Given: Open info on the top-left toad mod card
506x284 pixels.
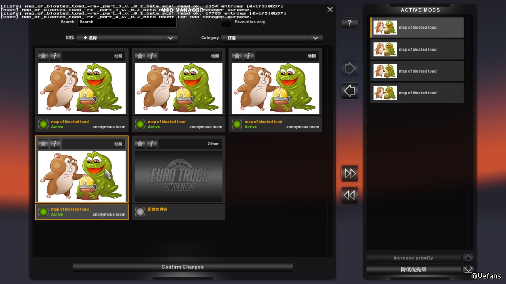Looking at the screenshot, I should pyautogui.click(x=55, y=56).
